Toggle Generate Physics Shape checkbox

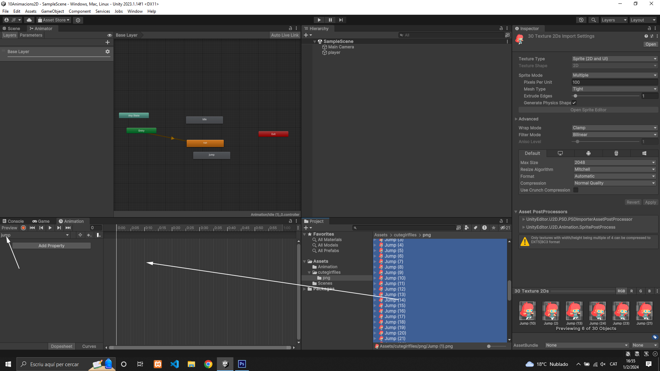(574, 103)
